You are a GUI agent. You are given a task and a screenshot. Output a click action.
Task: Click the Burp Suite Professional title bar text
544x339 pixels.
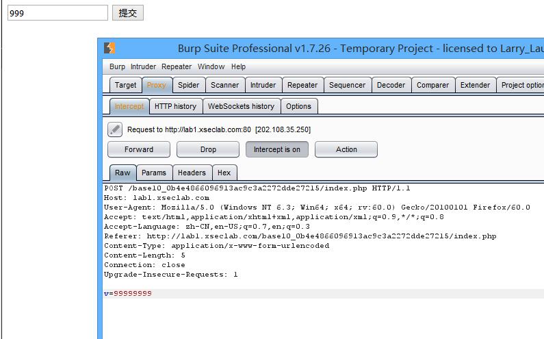[361, 48]
